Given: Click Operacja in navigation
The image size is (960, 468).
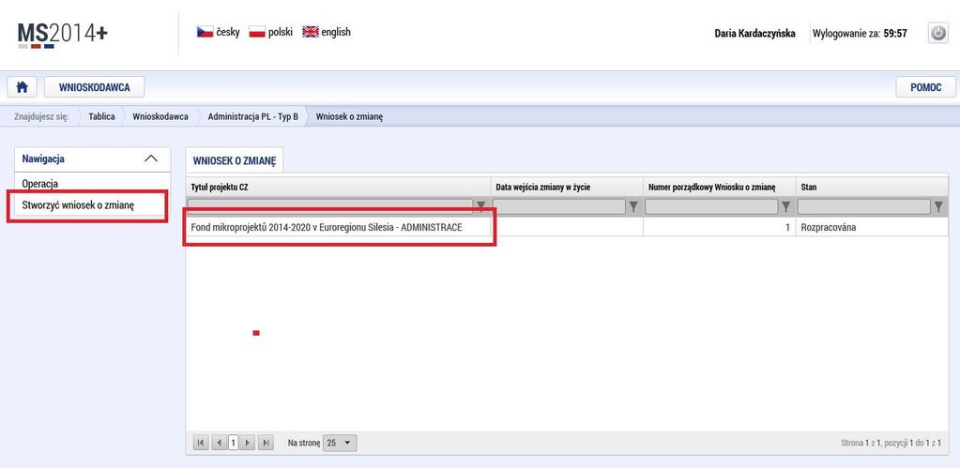Looking at the screenshot, I should 40,184.
